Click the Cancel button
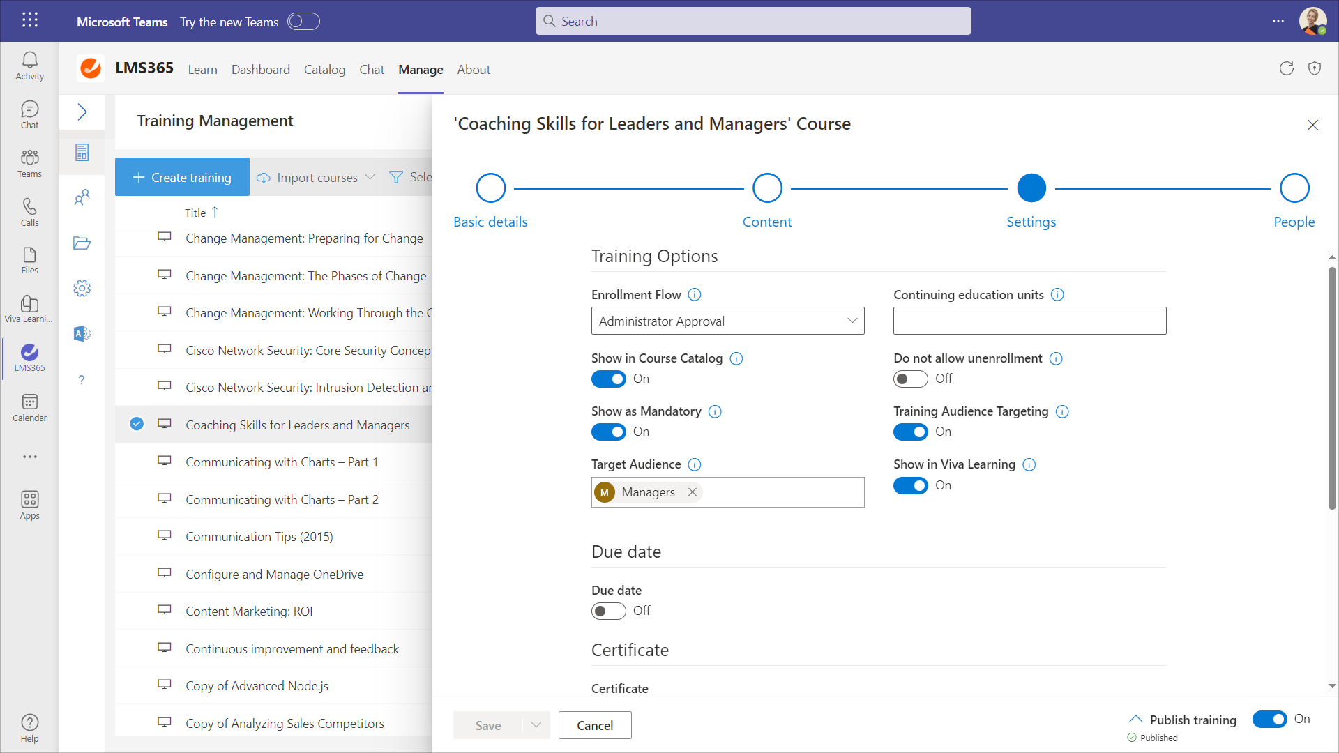 click(x=594, y=725)
